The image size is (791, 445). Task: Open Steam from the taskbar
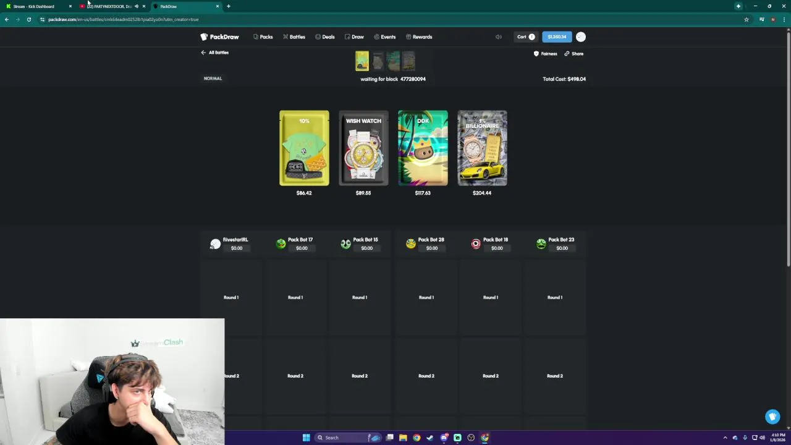pyautogui.click(x=430, y=438)
